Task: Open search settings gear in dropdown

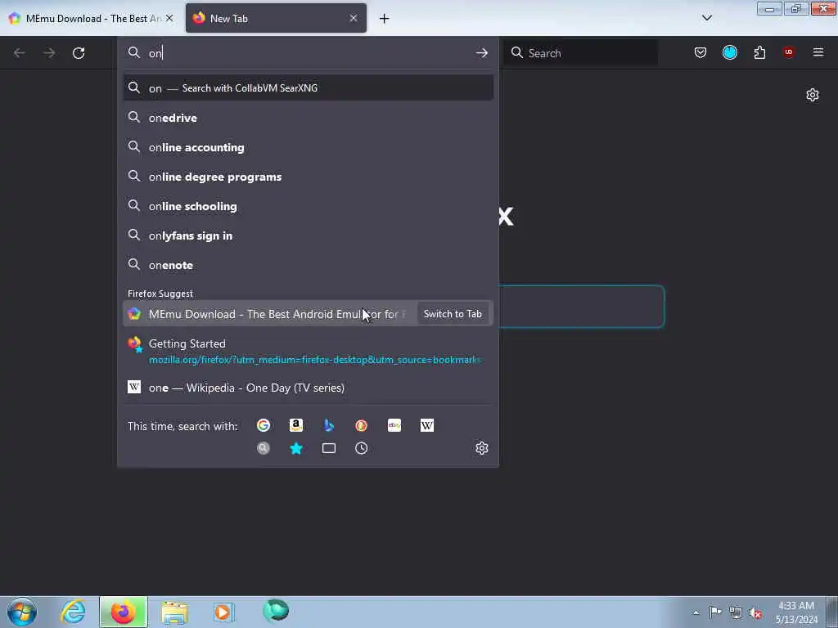Action: point(481,448)
